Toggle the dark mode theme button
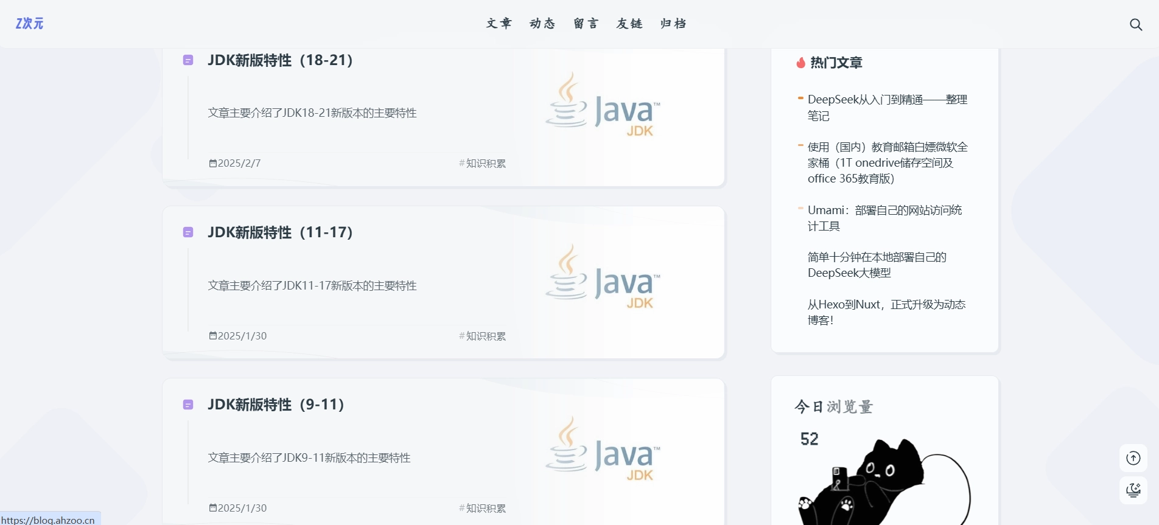 [1133, 490]
